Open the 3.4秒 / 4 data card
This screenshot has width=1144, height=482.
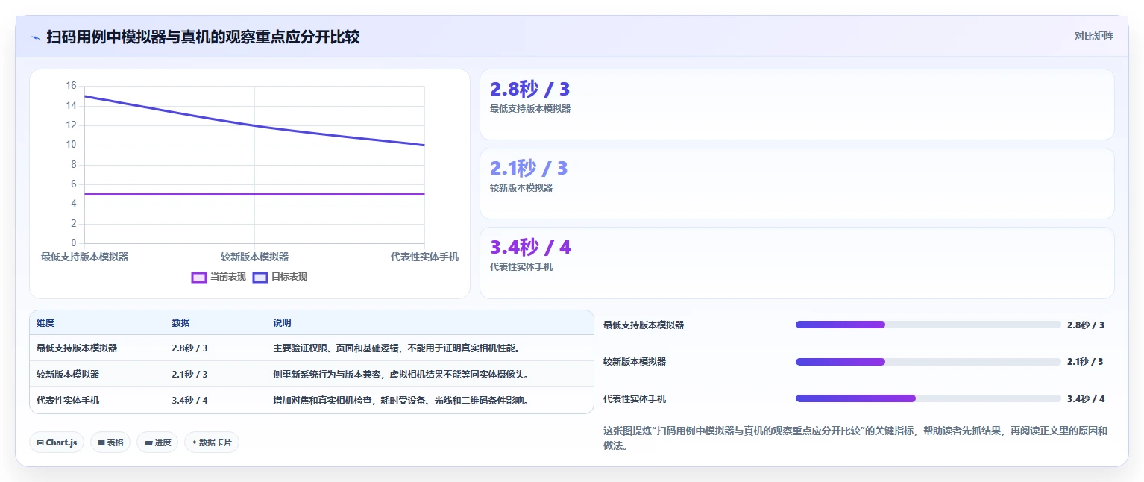point(796,263)
